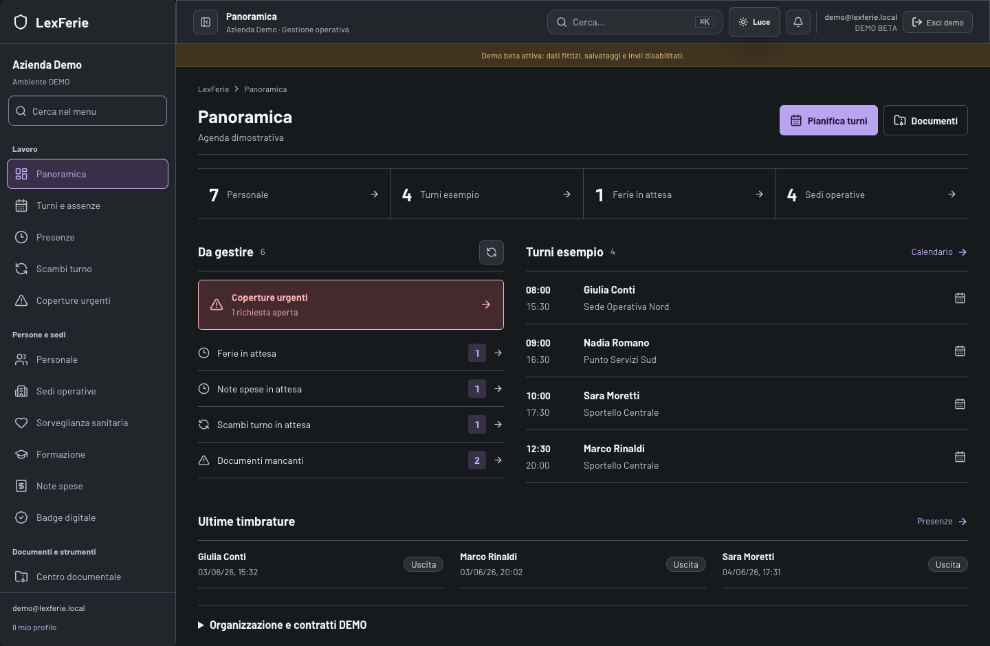This screenshot has height=646, width=990.
Task: Click Esci demo to log out
Action: [938, 22]
